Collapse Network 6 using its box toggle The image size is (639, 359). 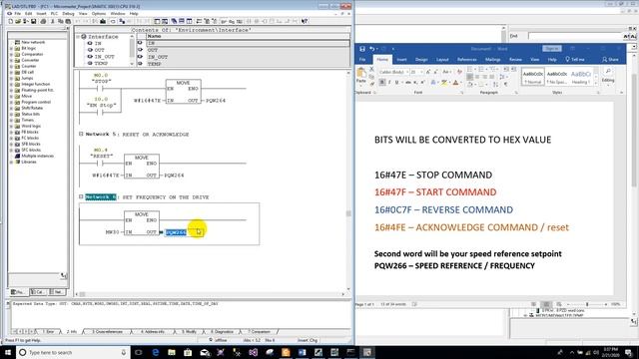pos(81,196)
